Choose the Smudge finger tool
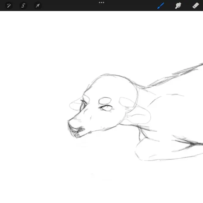This screenshot has height=203, width=203. pos(178,6)
